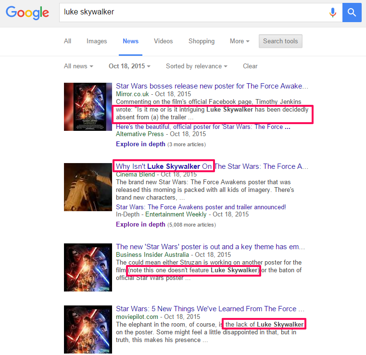Open the Oct 18, 2015 date dropdown
This screenshot has height=355, width=366.
pos(129,66)
